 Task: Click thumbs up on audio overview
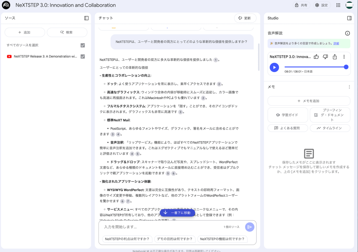[x=316, y=57]
